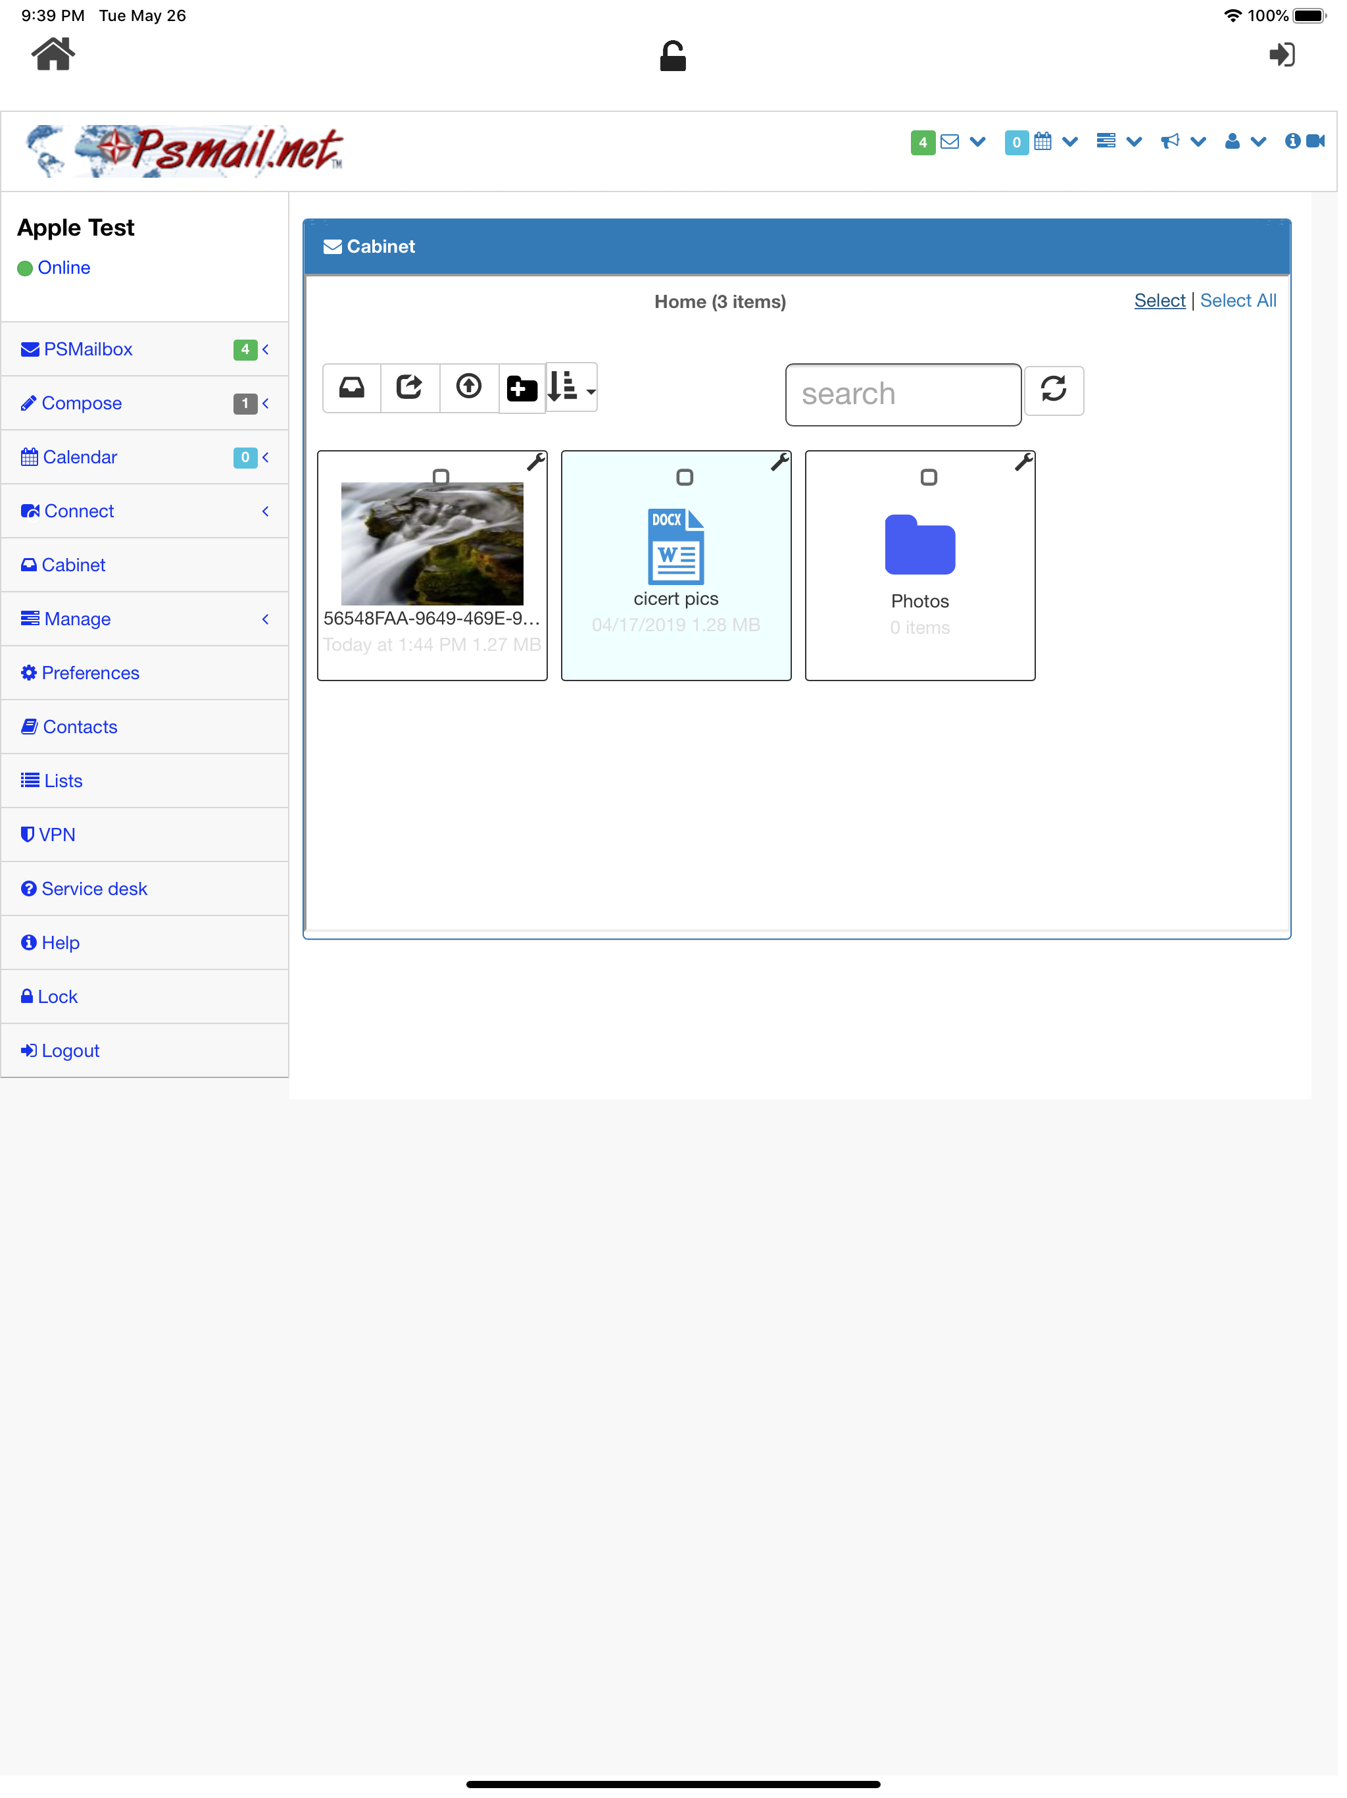Open Contacts in the sidebar
The image size is (1347, 1798).
(x=145, y=727)
